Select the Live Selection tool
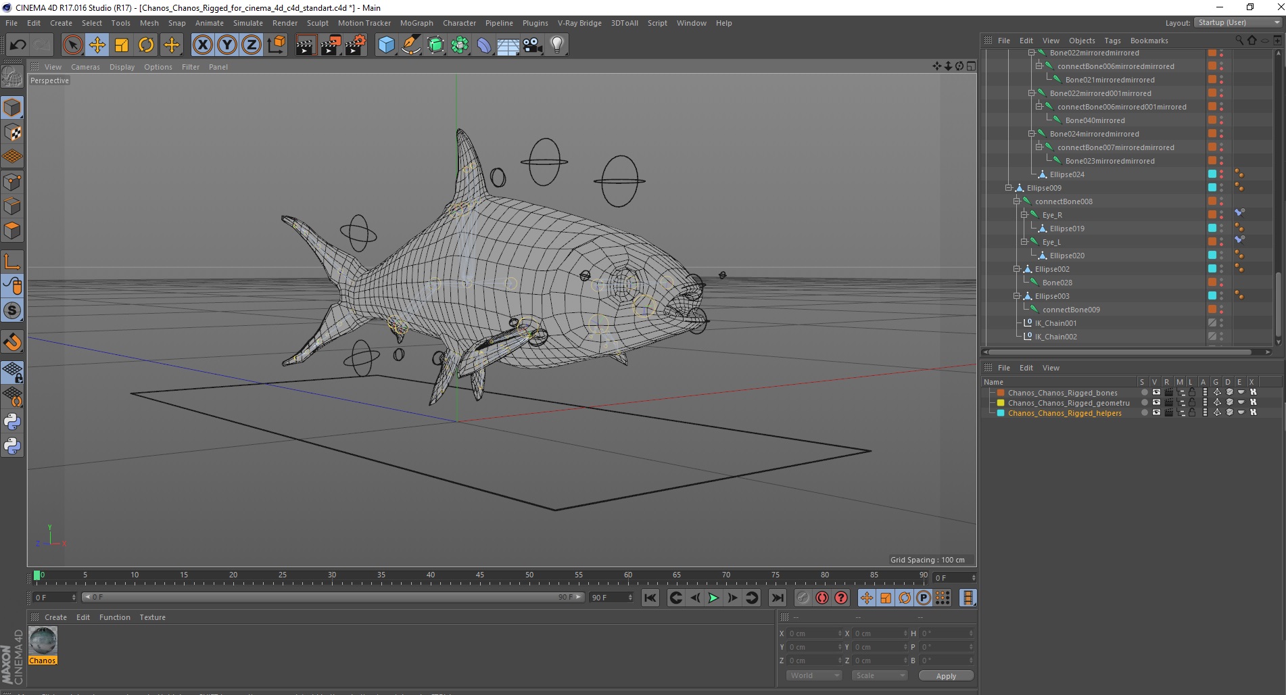Image resolution: width=1286 pixels, height=695 pixels. [x=72, y=45]
